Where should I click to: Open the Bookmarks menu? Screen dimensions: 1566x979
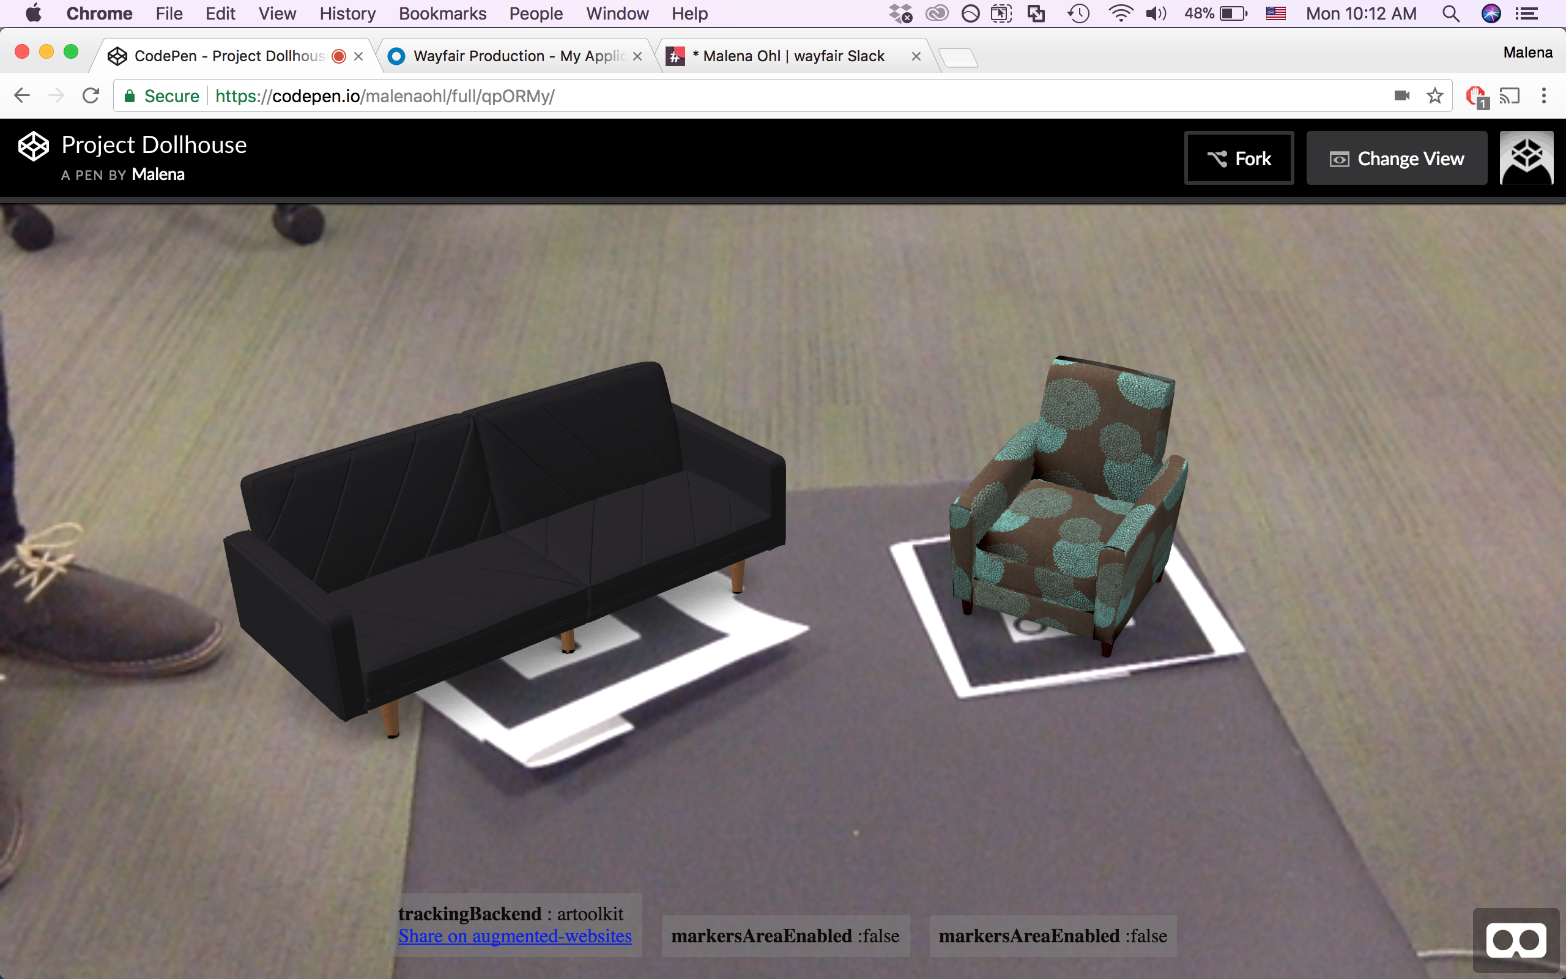pos(442,13)
